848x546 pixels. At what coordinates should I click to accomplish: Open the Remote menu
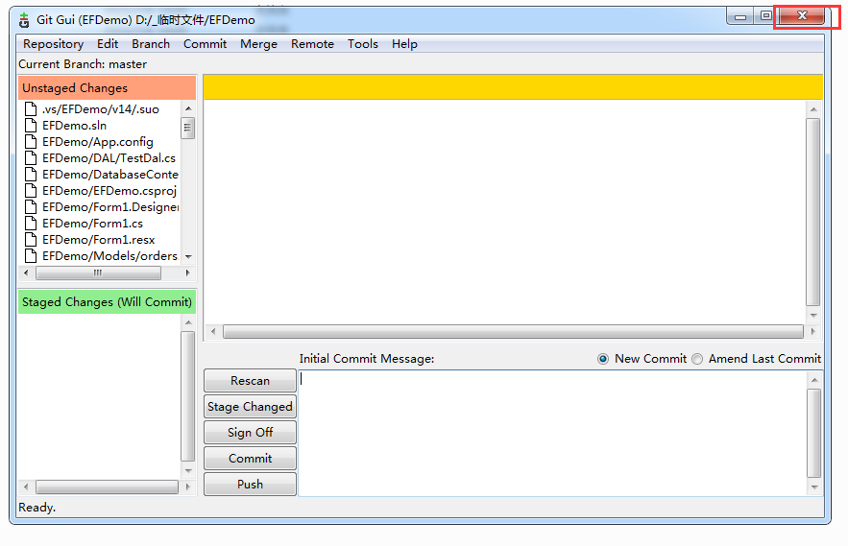point(312,44)
